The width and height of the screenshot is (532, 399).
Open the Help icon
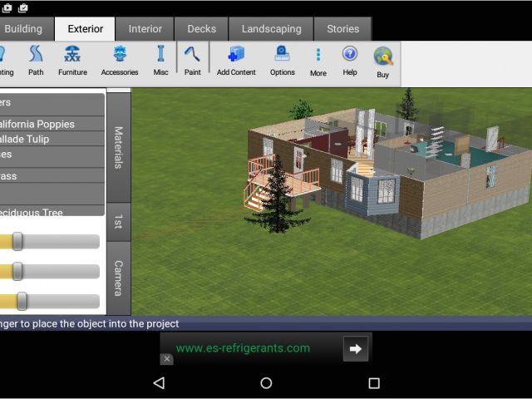pos(350,60)
